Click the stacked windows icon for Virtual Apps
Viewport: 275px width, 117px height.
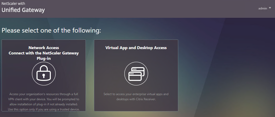(x=136, y=74)
